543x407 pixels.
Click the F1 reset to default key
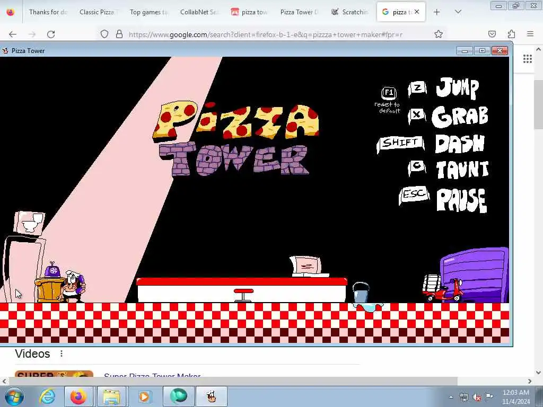pyautogui.click(x=388, y=93)
